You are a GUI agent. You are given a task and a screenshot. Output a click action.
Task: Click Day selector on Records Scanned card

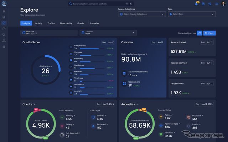(x=207, y=63)
